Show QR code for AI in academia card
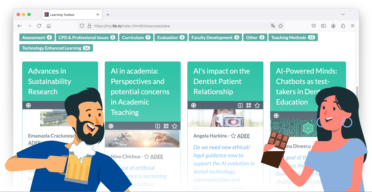This screenshot has height=192, width=372. (166, 126)
